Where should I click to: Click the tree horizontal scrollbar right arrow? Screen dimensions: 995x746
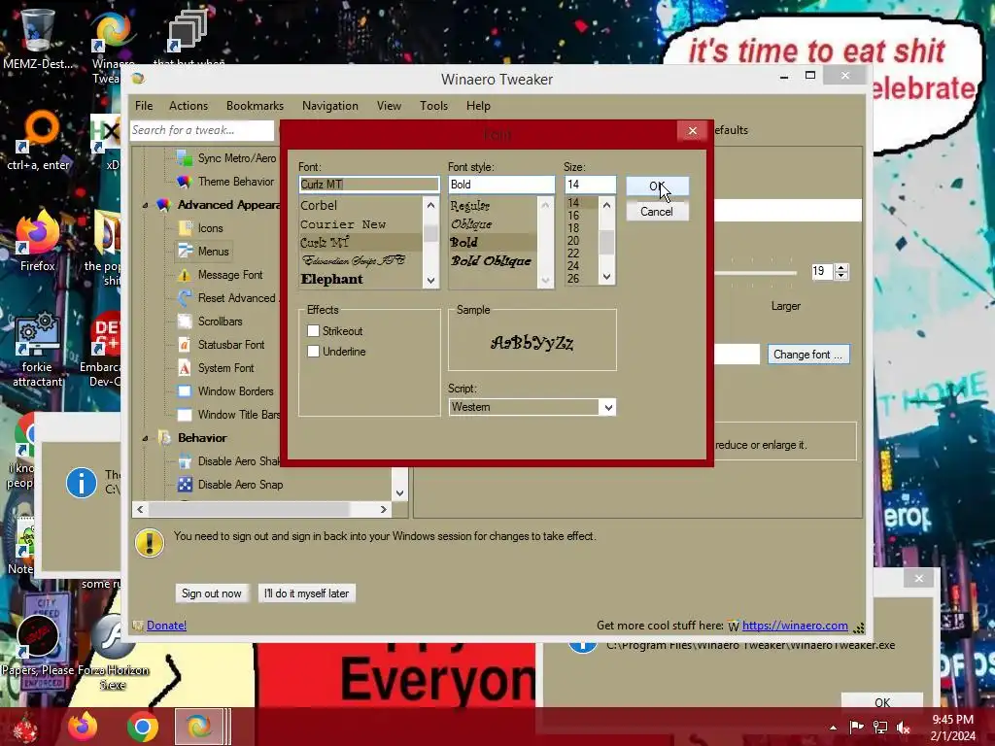click(x=383, y=509)
